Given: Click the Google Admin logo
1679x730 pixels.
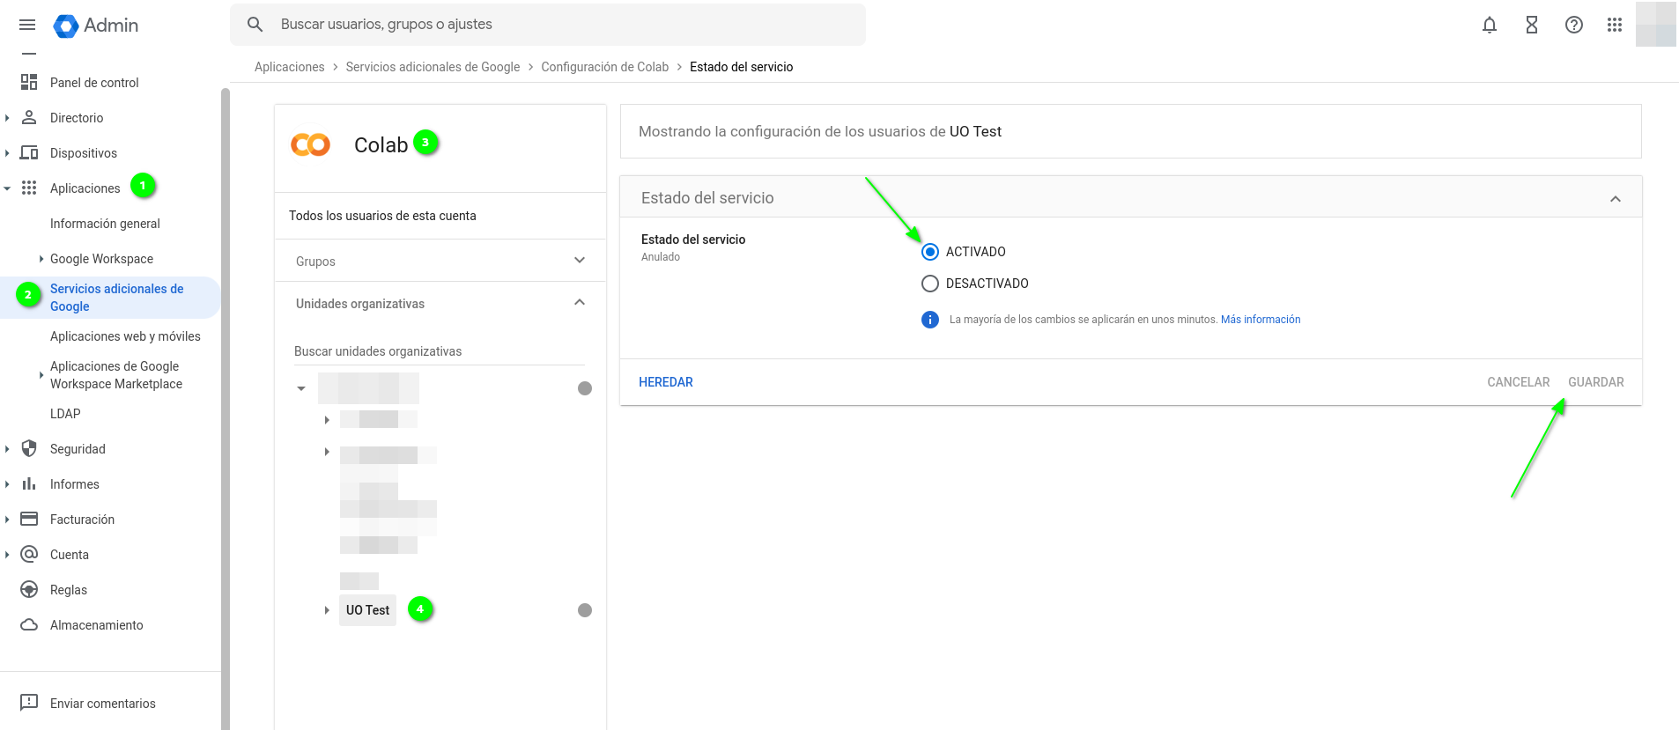Looking at the screenshot, I should click(x=96, y=26).
